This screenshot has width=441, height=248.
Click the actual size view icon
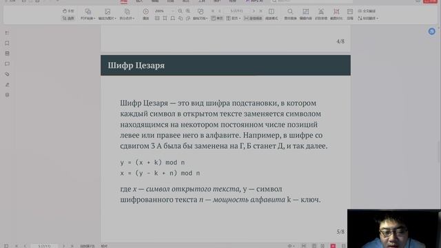tap(157, 19)
